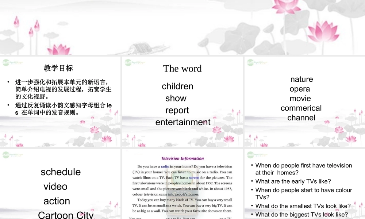This screenshot has height=219, width=365.
Task: Click the word 'video'
Action: [x=55, y=187]
